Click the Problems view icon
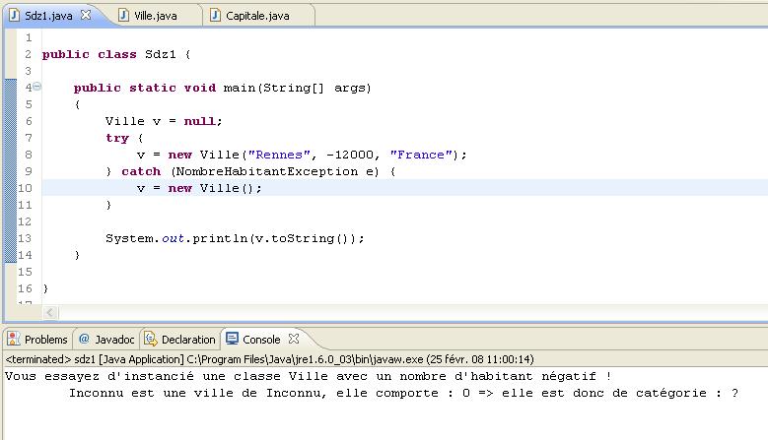The width and height of the screenshot is (768, 440). pyautogui.click(x=14, y=339)
